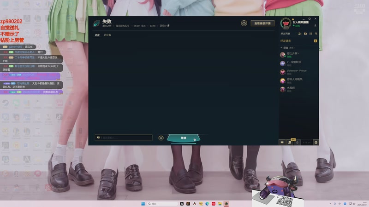Open the chat bubble icon in the social panel

282,143
